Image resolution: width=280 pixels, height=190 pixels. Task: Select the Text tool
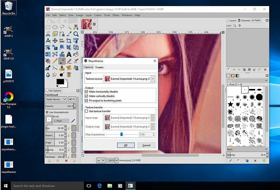tap(69, 54)
